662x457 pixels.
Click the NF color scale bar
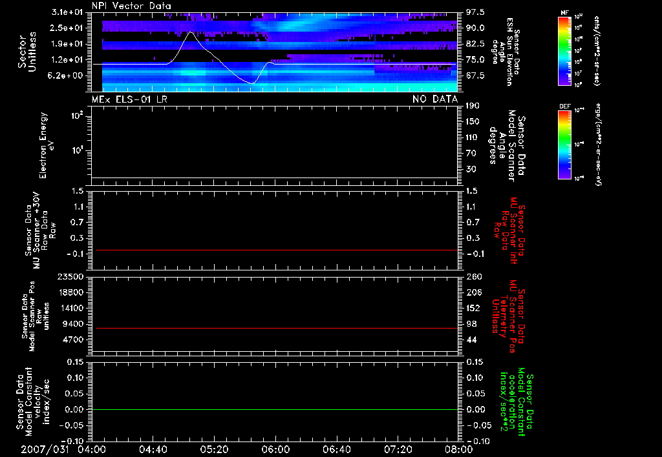[x=565, y=50]
